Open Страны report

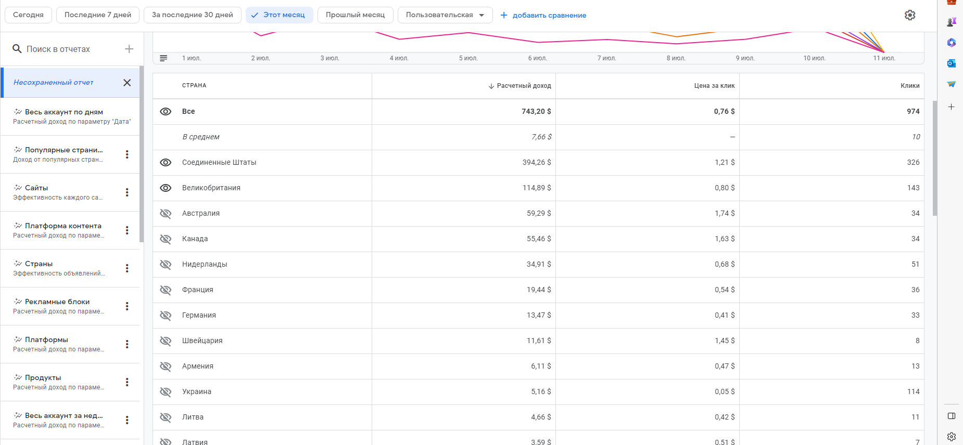pos(58,268)
